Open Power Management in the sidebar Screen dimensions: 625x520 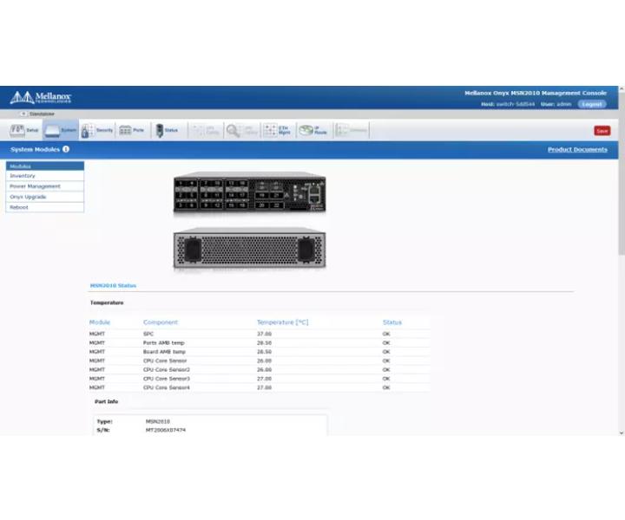tap(45, 186)
